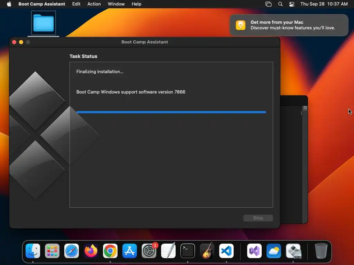Image resolution: width=354 pixels, height=265 pixels.
Task: Click the split-pane icon in background window
Action: coord(305,108)
